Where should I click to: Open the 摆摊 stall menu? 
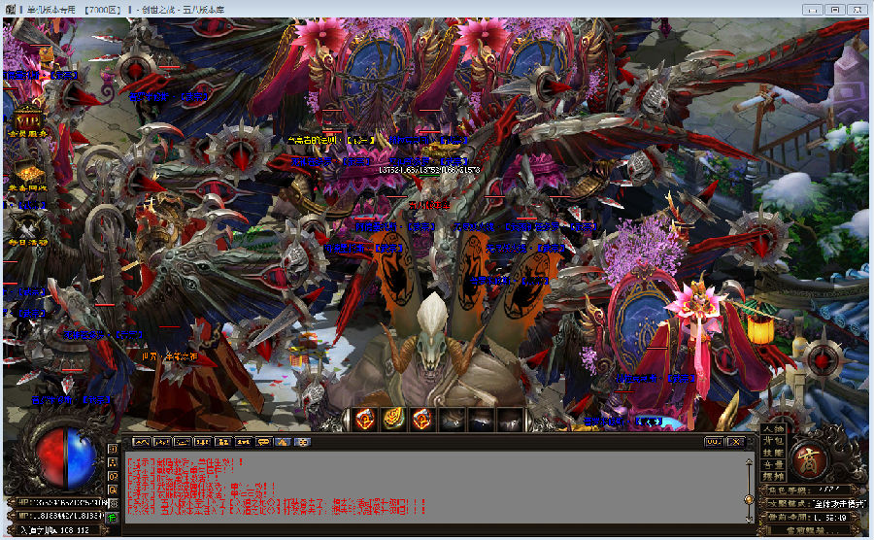pos(773,477)
